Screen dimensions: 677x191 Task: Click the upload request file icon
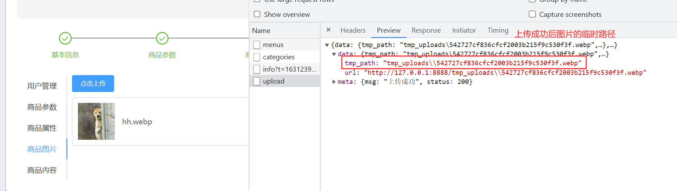click(257, 81)
